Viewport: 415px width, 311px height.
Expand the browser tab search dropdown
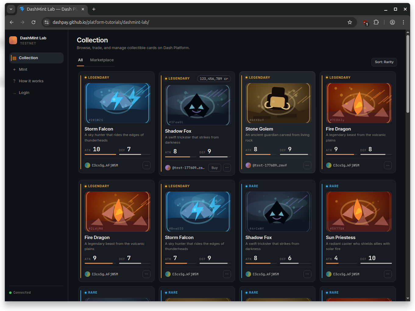[11, 9]
